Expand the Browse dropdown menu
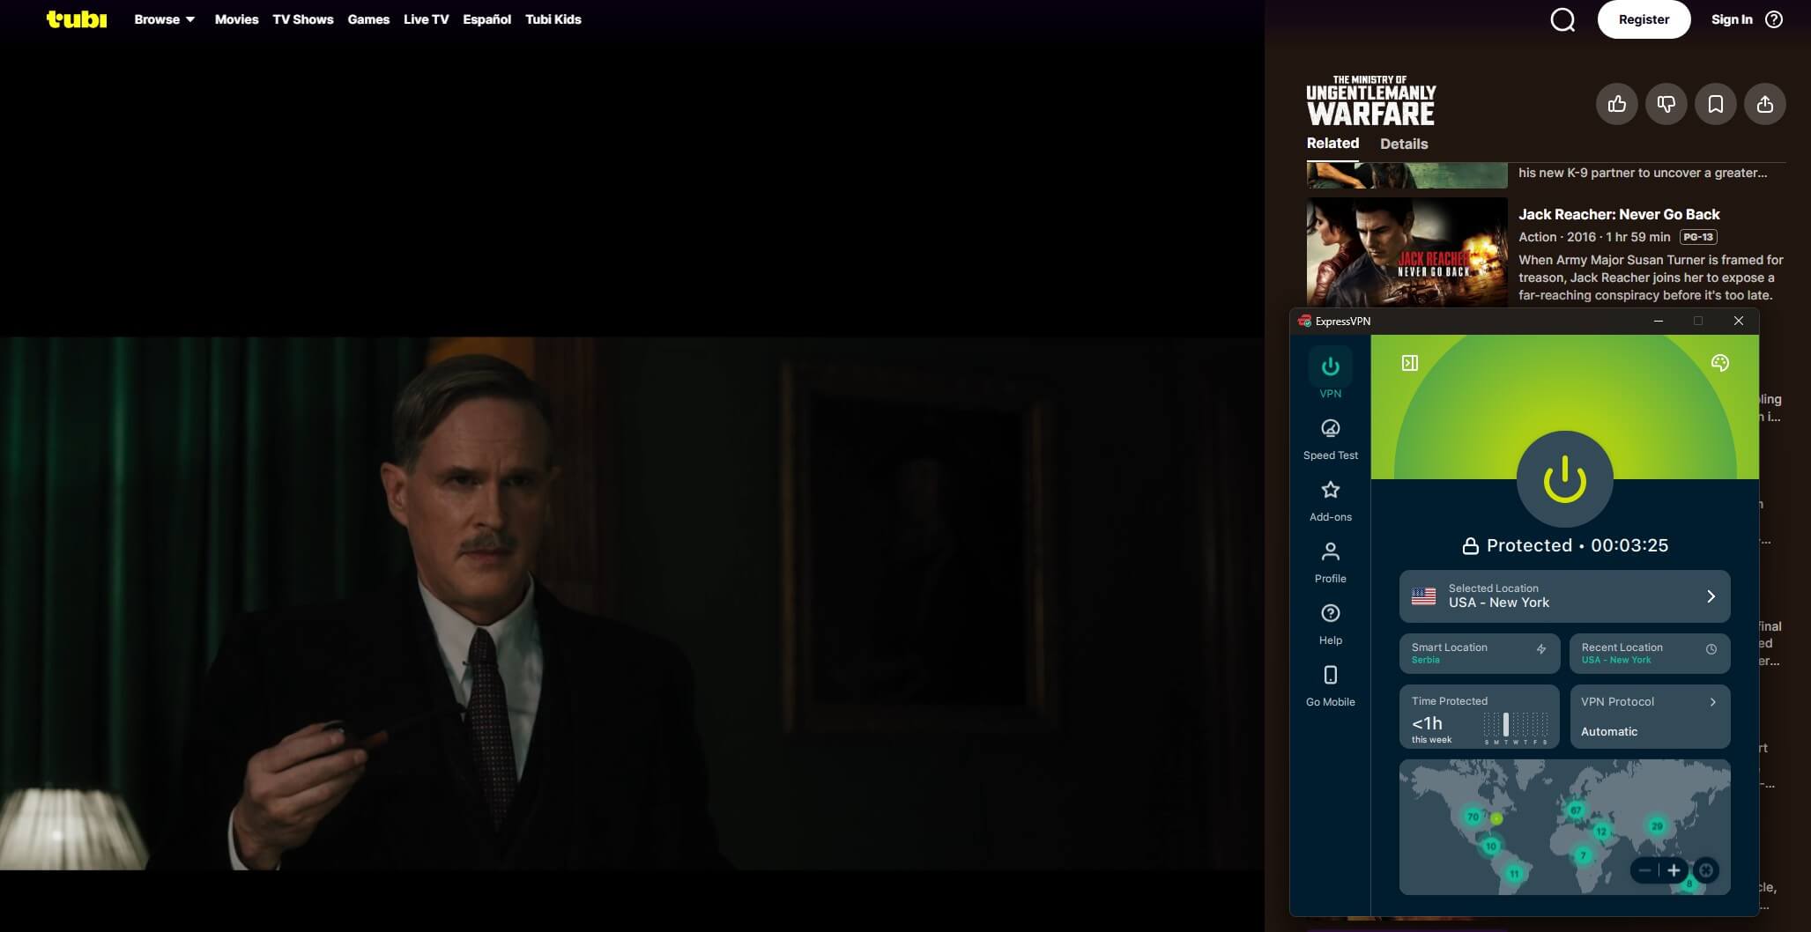This screenshot has width=1811, height=932. point(165,19)
